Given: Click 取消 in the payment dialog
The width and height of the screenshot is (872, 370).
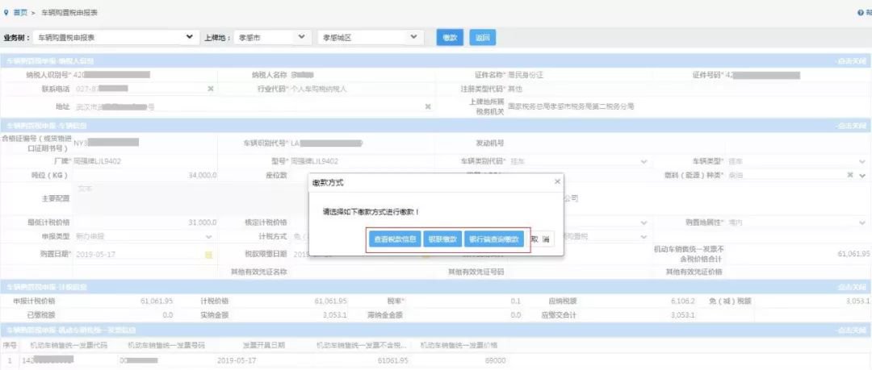Looking at the screenshot, I should 546,239.
